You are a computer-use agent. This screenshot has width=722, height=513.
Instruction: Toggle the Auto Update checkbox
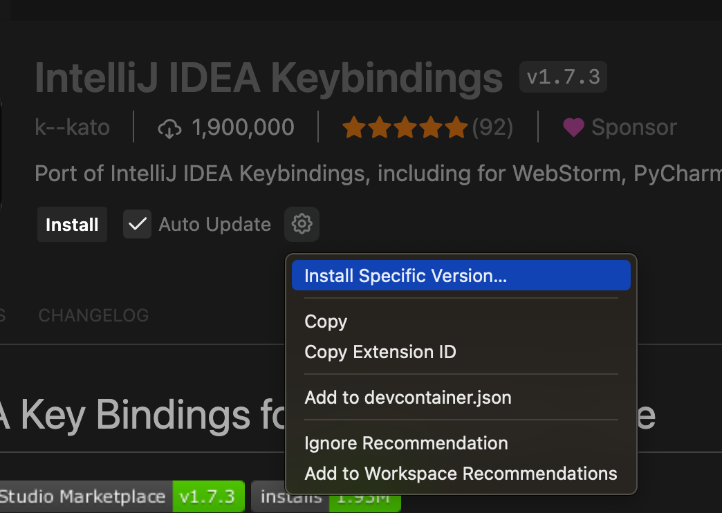coord(137,224)
